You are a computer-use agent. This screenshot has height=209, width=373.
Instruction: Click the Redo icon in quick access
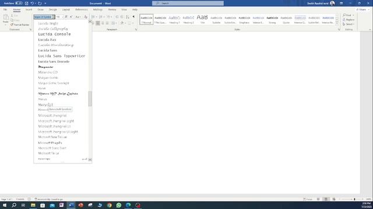click(40, 3)
